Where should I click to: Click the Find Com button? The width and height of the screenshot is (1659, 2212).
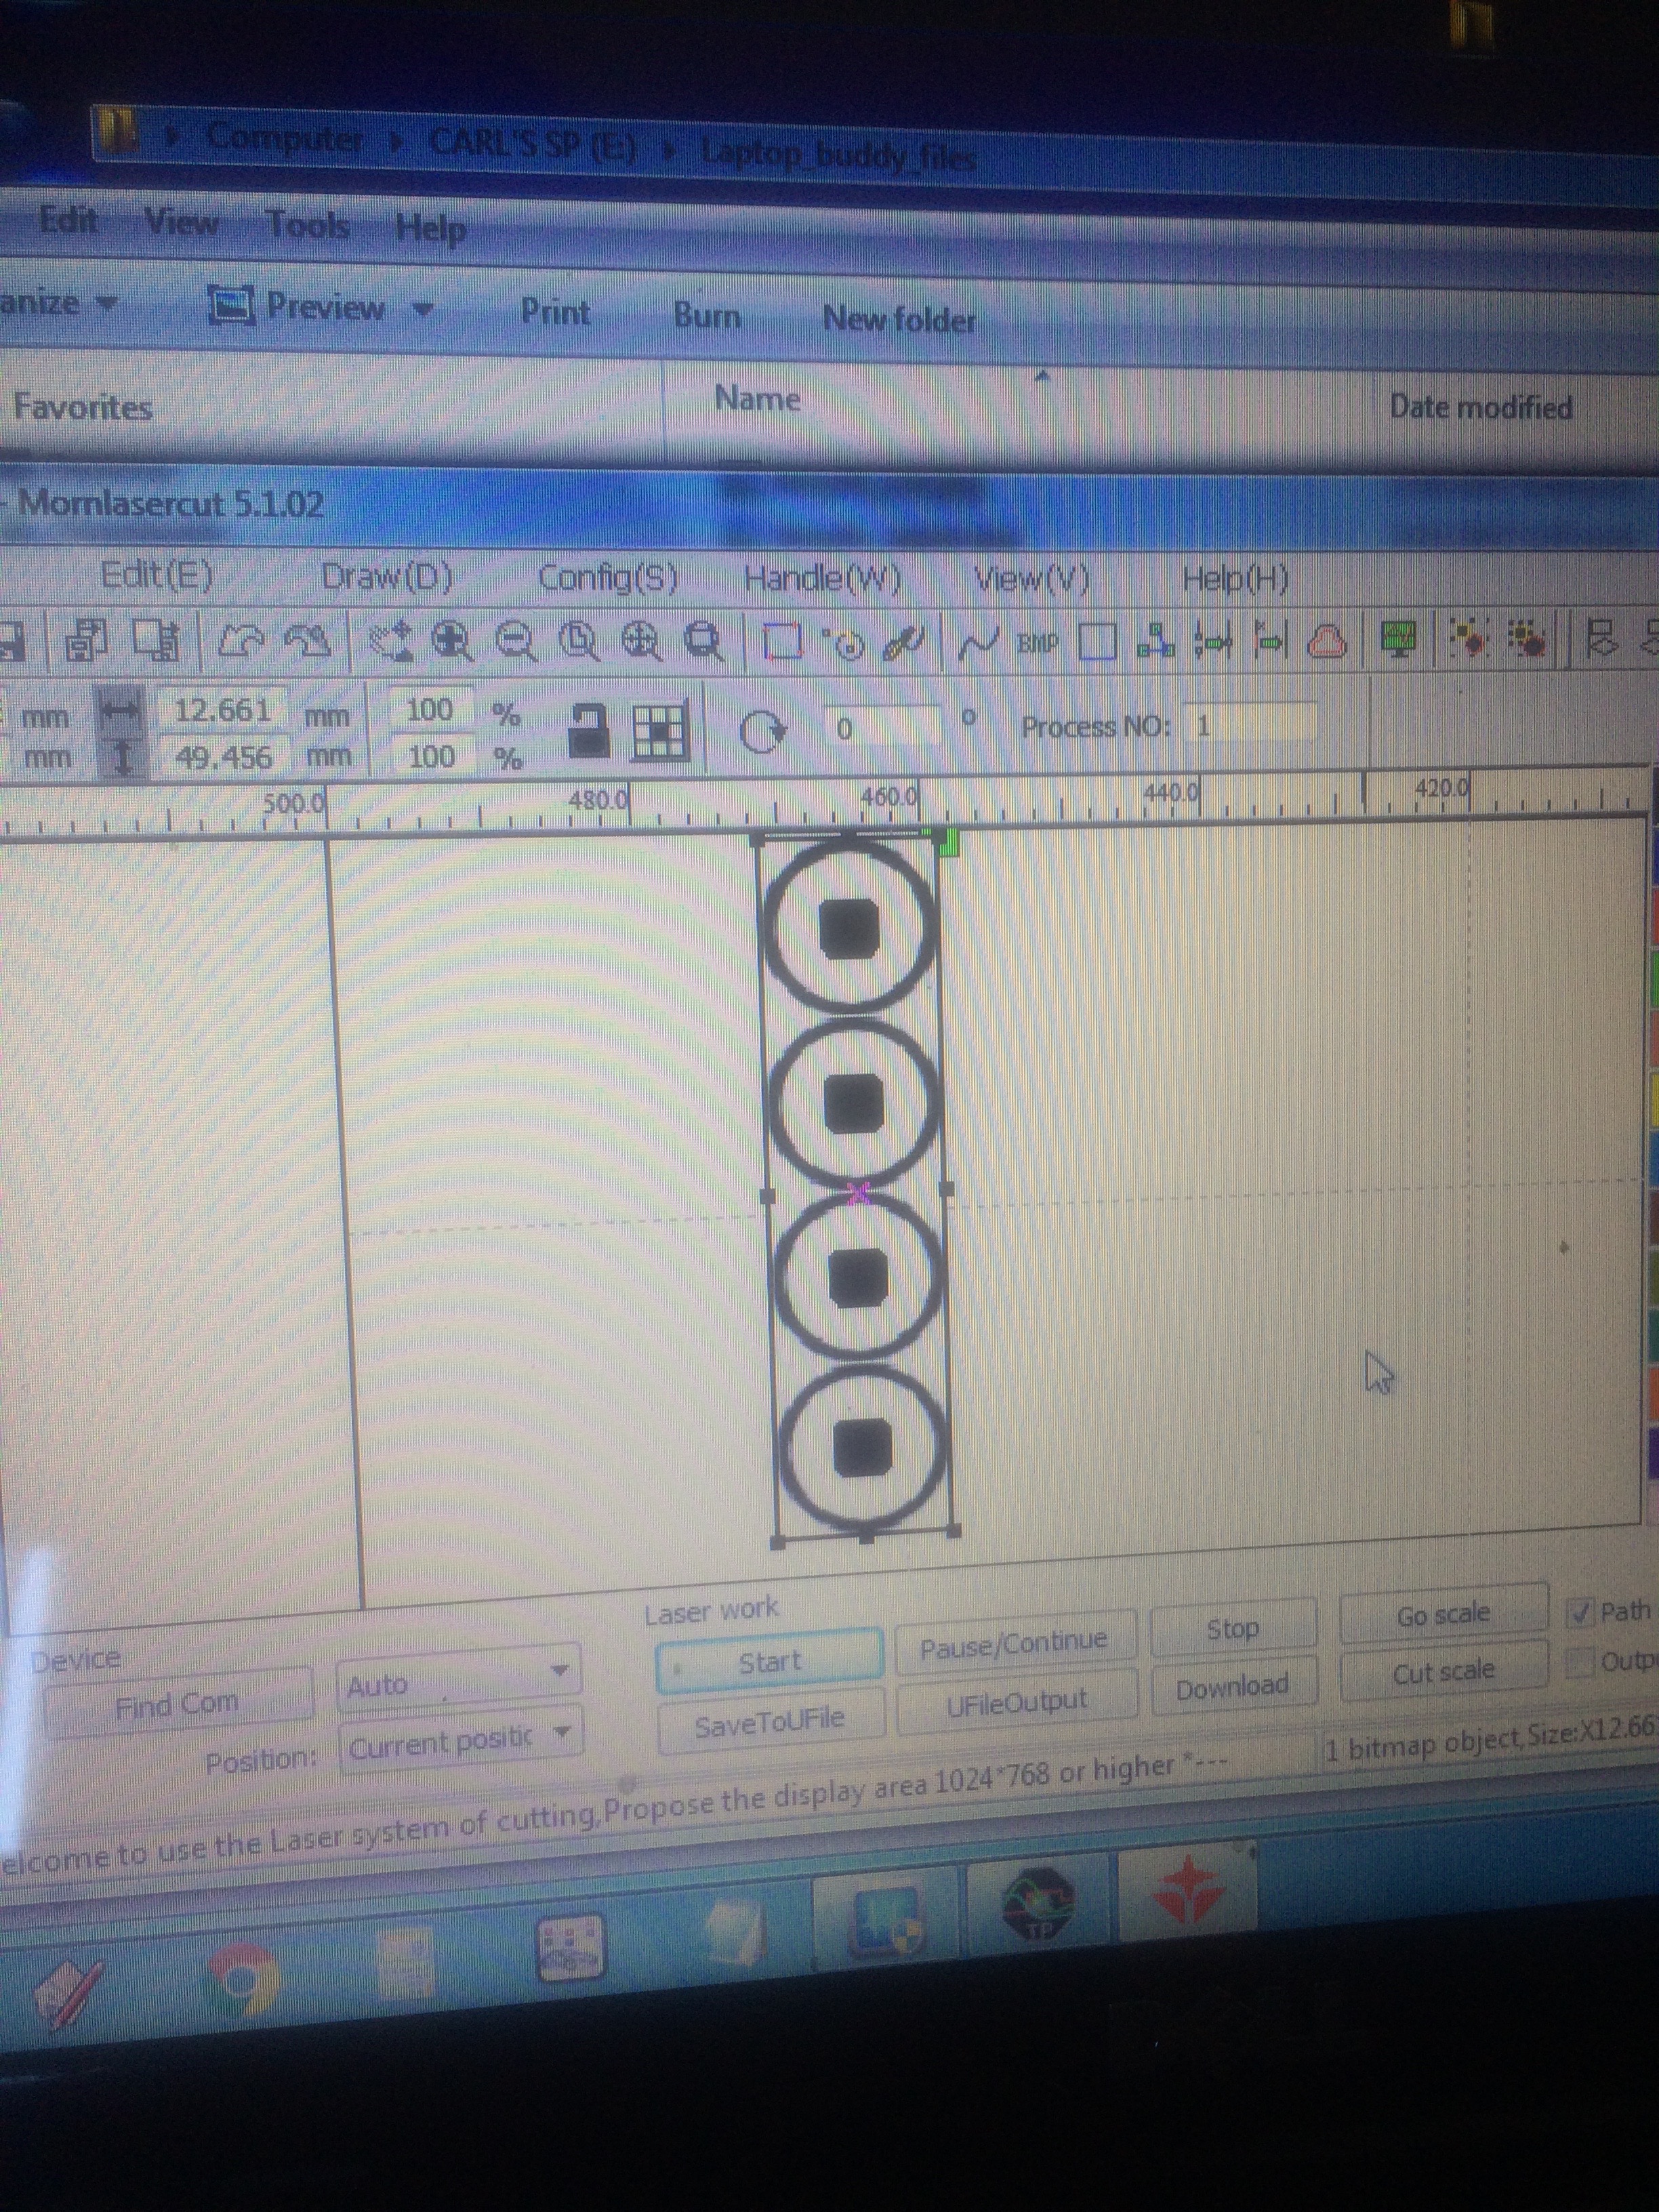(x=178, y=1704)
